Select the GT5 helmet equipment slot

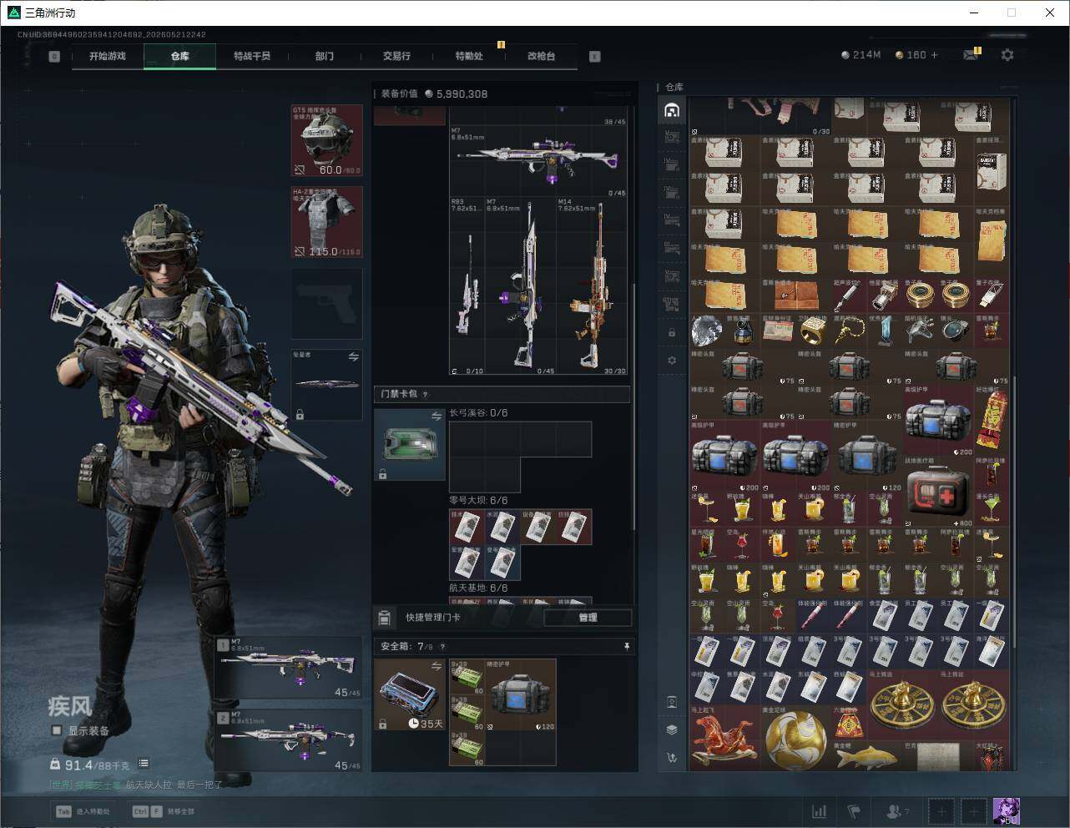(326, 140)
